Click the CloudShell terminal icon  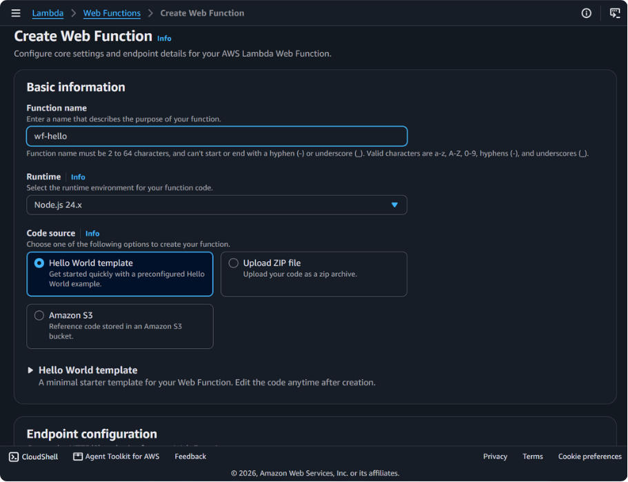coord(14,456)
